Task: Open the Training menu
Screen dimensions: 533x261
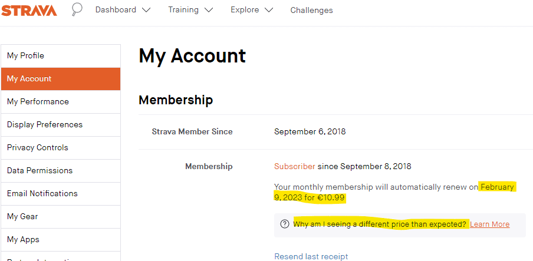Action: pos(183,10)
